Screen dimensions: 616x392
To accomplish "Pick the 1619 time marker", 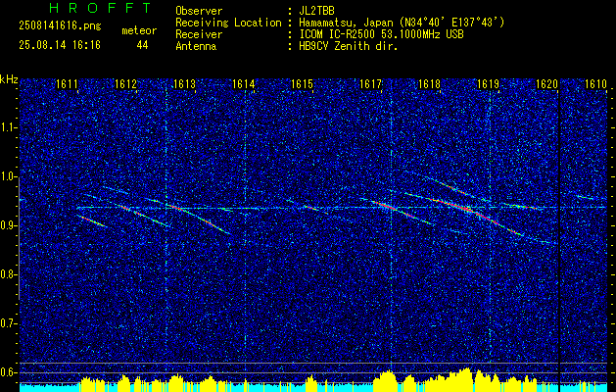I will click(x=488, y=84).
